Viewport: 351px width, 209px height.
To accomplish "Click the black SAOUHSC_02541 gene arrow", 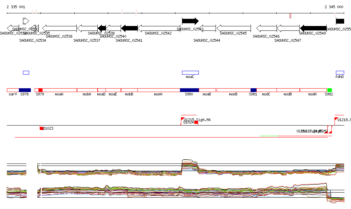I will (129, 28).
